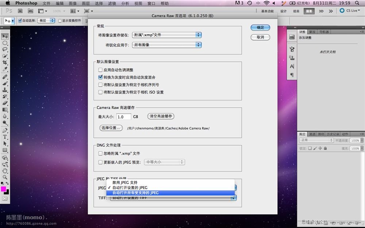
Task: Enable 更新嵌入的 JPEG 预览 checkbox
Action: point(100,162)
